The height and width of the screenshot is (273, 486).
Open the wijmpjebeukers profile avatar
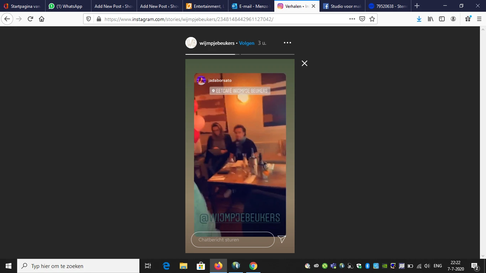[191, 43]
